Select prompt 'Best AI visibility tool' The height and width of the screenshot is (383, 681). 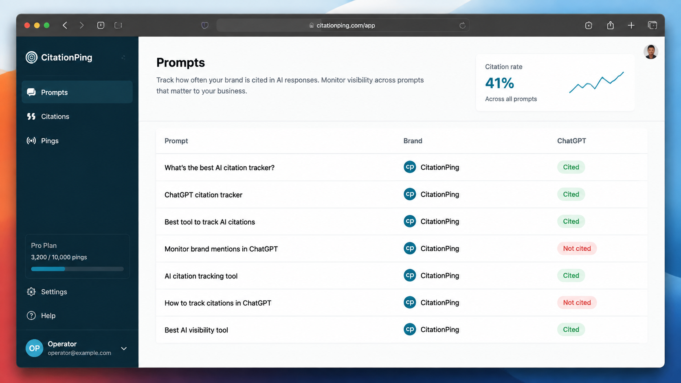[196, 330]
